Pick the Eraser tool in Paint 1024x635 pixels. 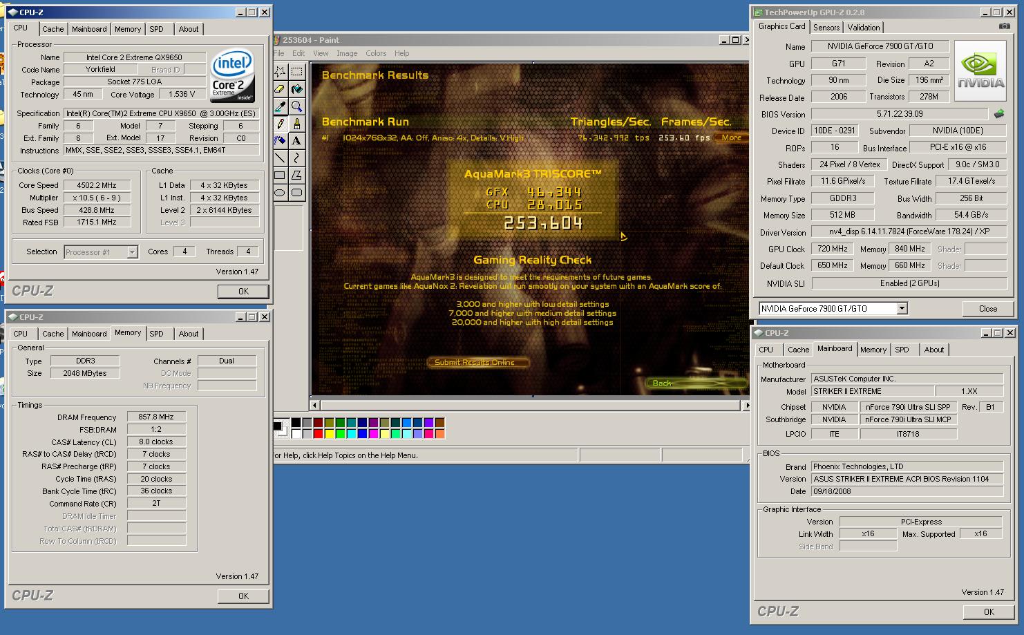click(x=280, y=88)
